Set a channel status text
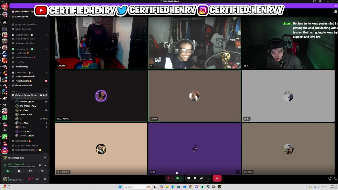This screenshot has width=338, height=190. tap(23, 98)
